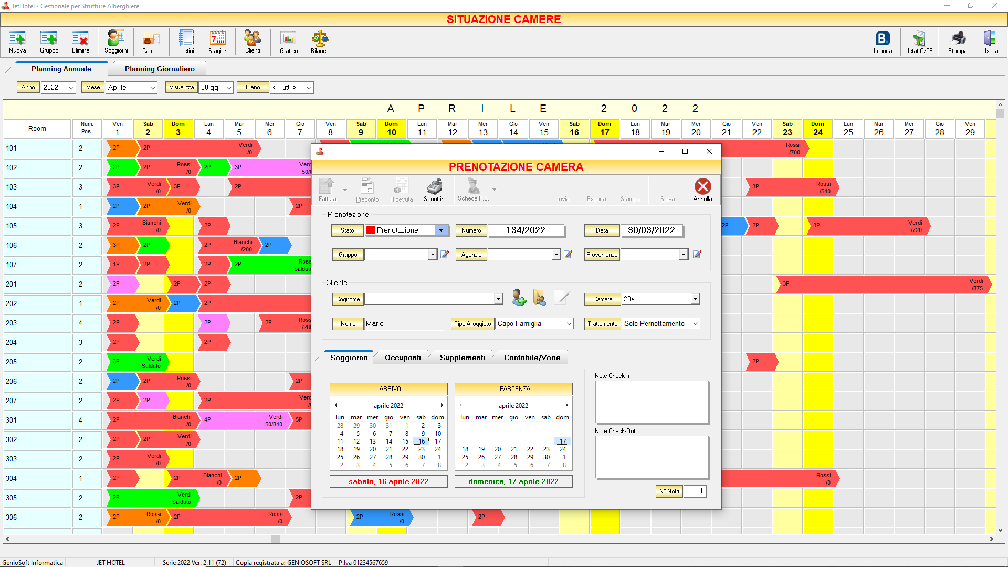Switch to the Planning Giornaliero tab
Viewport: 1008px width, 567px height.
pyautogui.click(x=160, y=69)
